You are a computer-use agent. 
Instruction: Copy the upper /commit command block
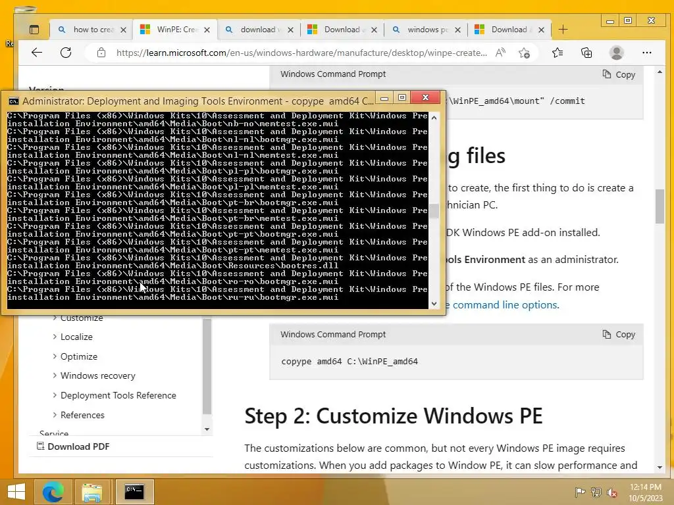(619, 74)
